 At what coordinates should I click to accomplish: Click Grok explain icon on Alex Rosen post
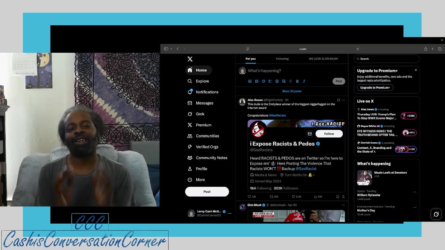(x=338, y=100)
